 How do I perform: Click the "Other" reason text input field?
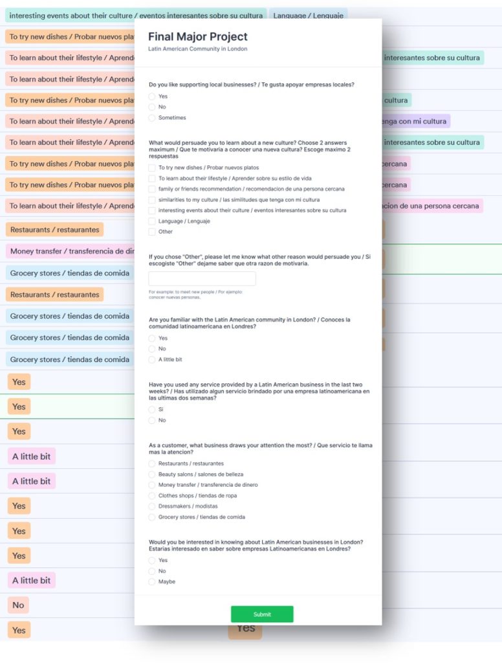point(202,279)
